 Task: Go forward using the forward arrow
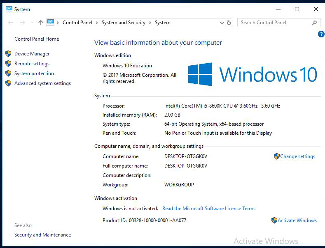pyautogui.click(x=23, y=23)
